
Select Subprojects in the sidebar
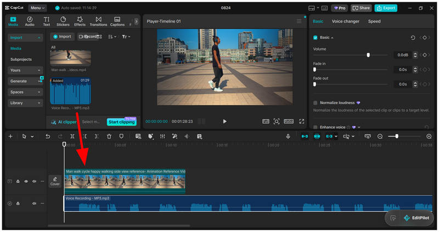pyautogui.click(x=21, y=59)
